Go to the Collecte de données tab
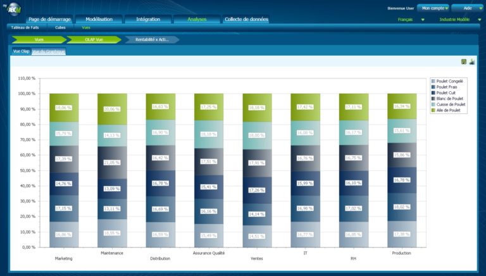This screenshot has width=486, height=276. click(246, 20)
